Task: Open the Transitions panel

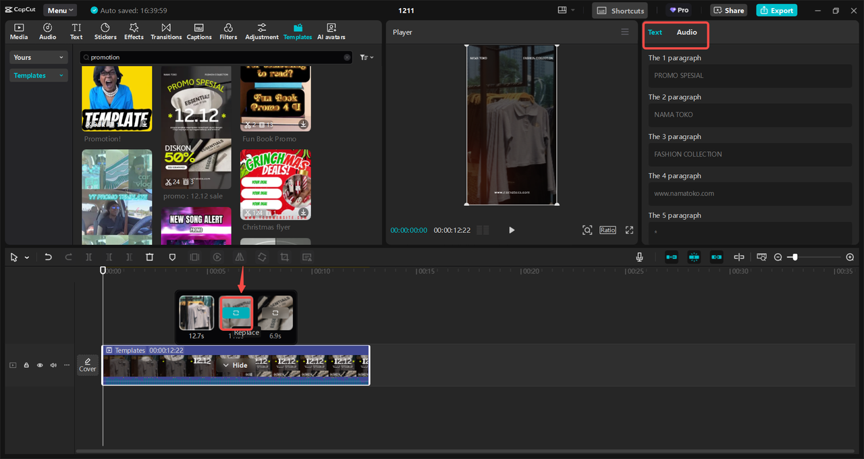Action: (166, 31)
